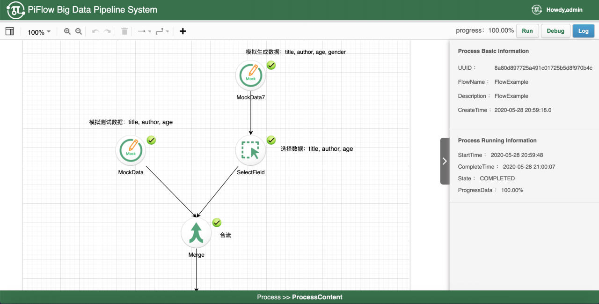Viewport: 599px width, 304px height.
Task: Open the 100% zoom level dropdown
Action: (39, 32)
